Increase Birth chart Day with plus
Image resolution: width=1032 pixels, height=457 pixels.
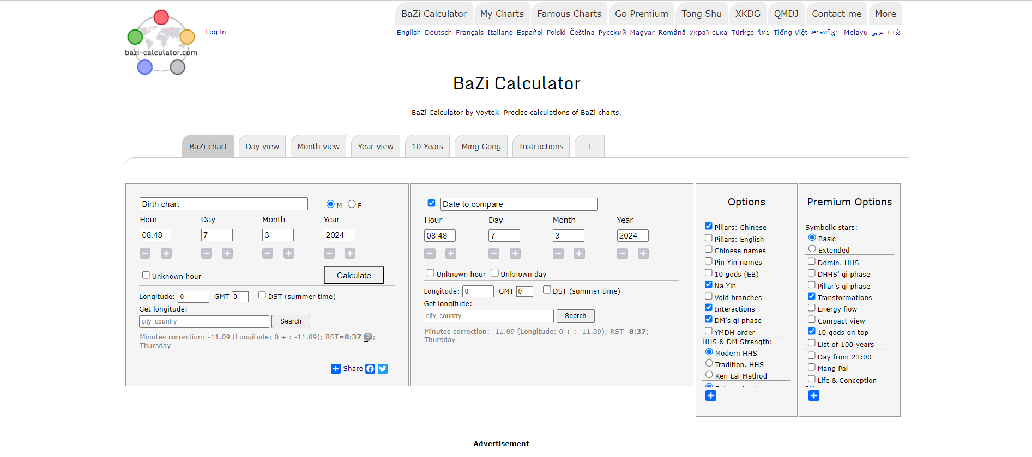(227, 253)
